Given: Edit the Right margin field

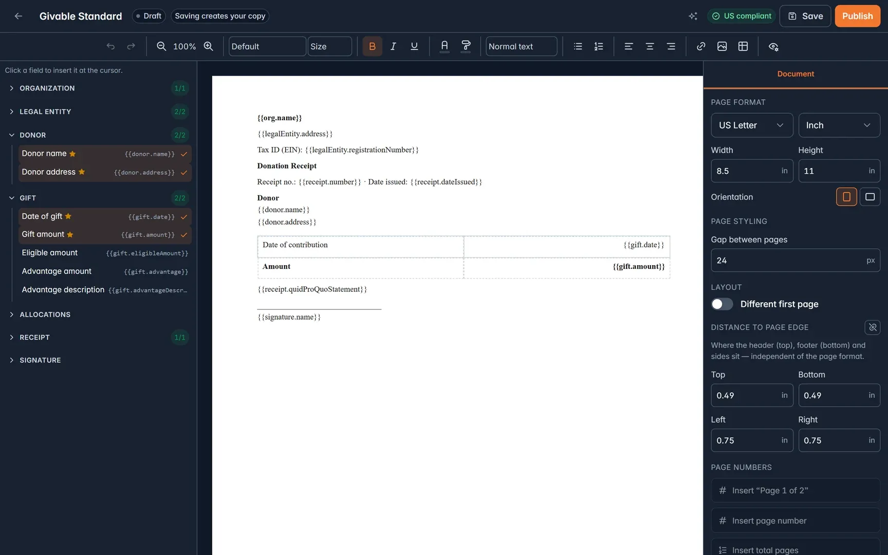Looking at the screenshot, I should (839, 440).
